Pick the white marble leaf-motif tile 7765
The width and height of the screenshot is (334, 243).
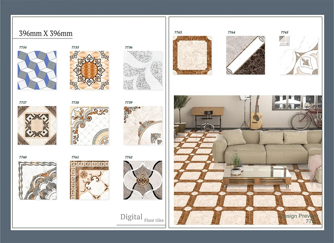[299, 55]
